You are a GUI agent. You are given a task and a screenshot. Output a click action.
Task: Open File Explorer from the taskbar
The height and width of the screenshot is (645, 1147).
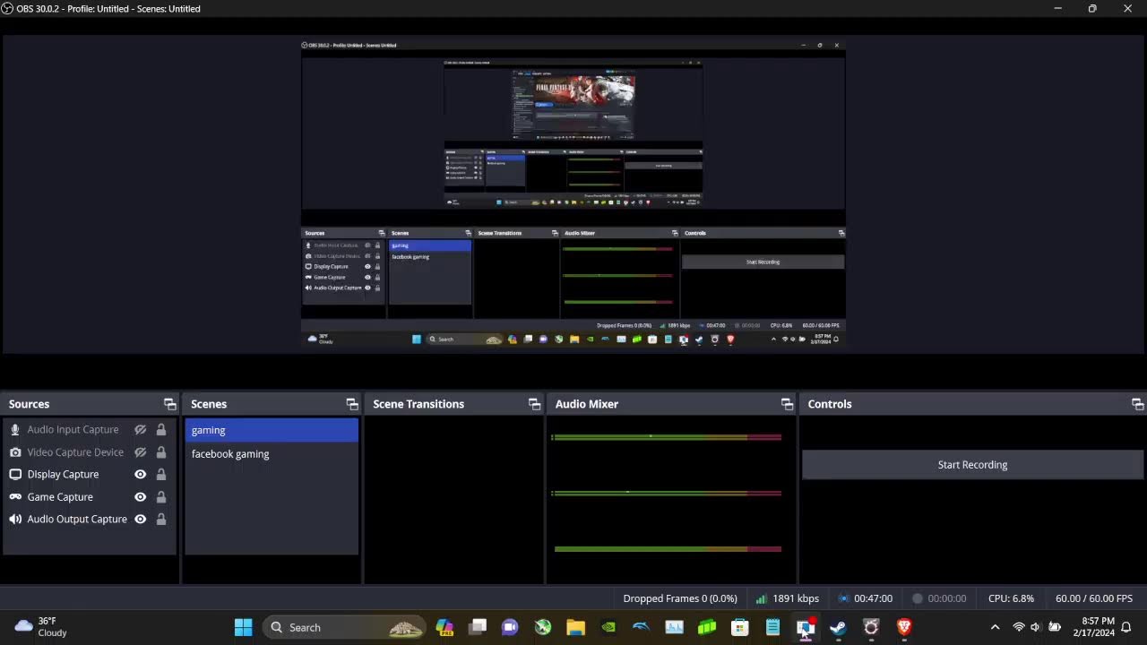tap(575, 627)
